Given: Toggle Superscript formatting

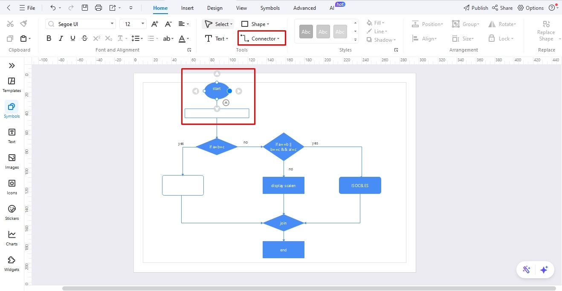Looking at the screenshot, I should [x=97, y=38].
